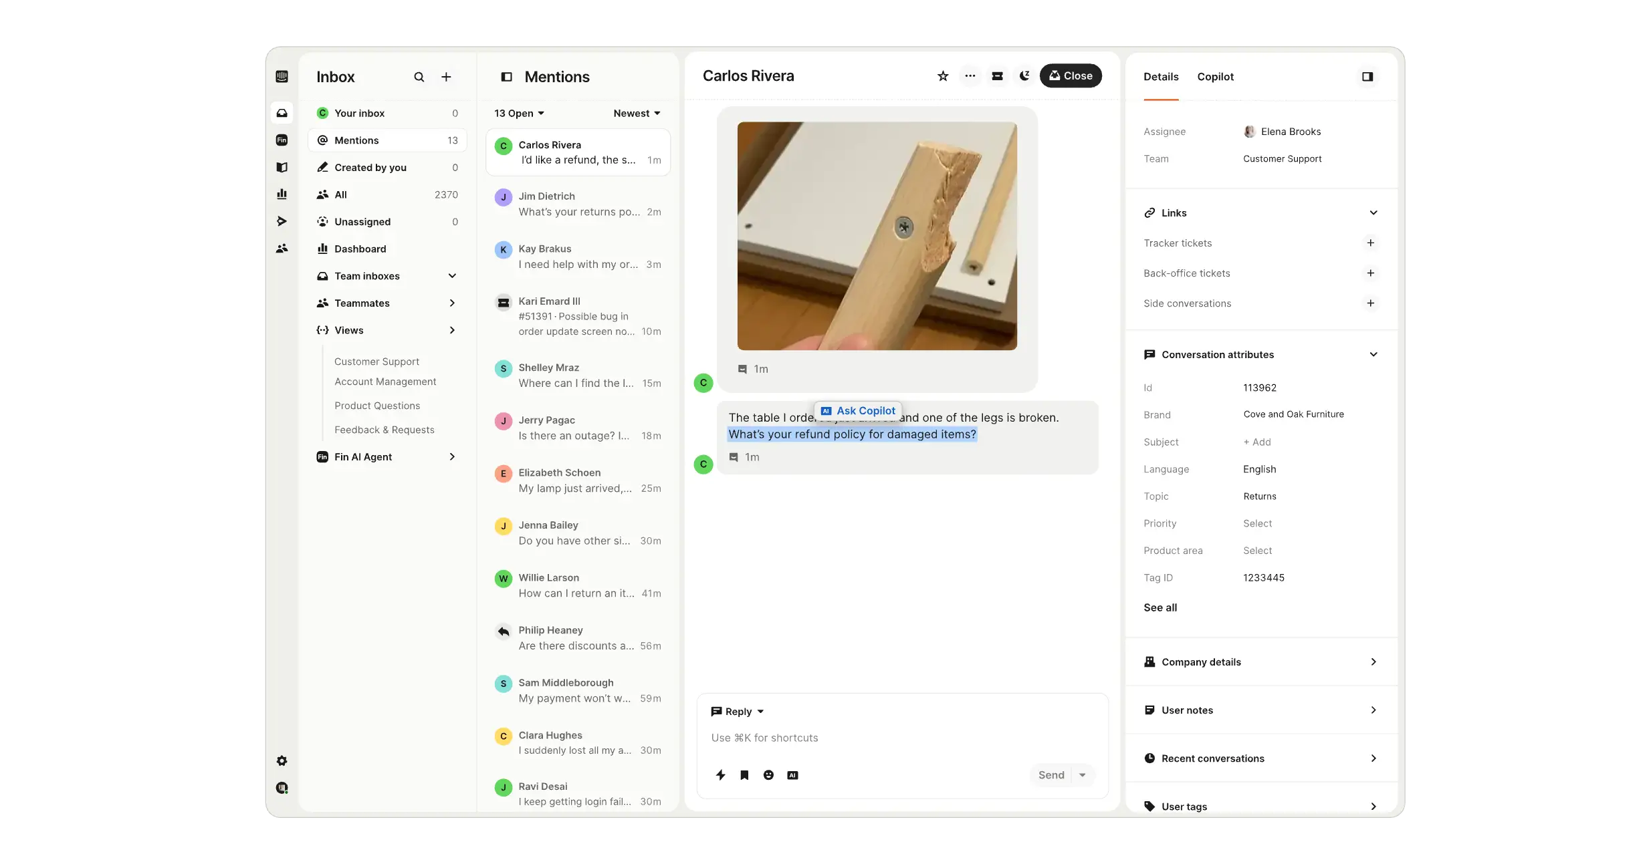Click the Send button
1649x858 pixels.
click(1051, 775)
